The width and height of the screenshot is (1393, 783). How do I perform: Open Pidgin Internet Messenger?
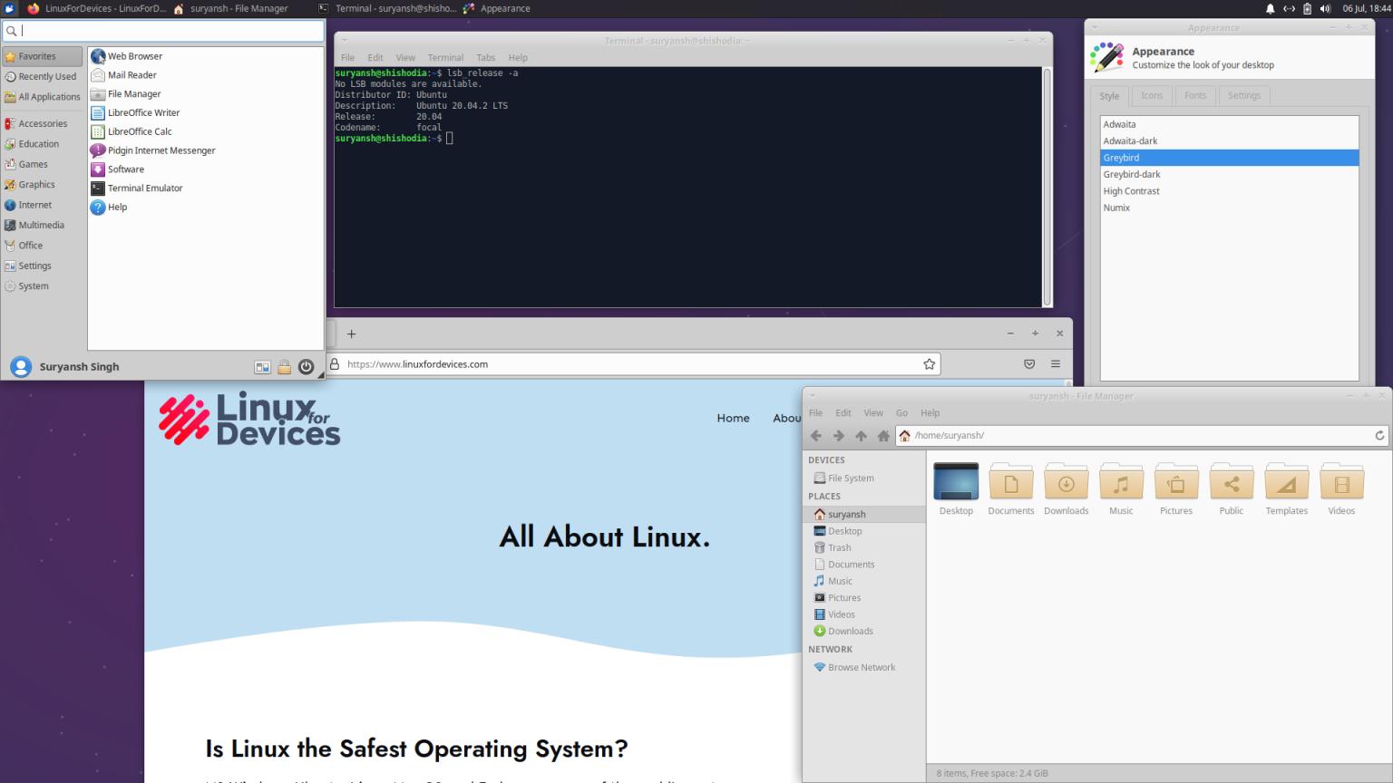(x=152, y=150)
